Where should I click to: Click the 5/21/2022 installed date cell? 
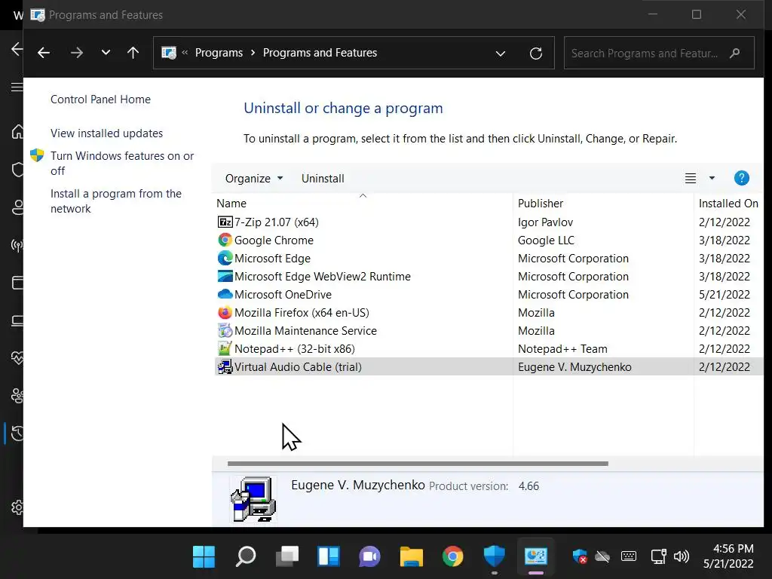click(x=725, y=295)
